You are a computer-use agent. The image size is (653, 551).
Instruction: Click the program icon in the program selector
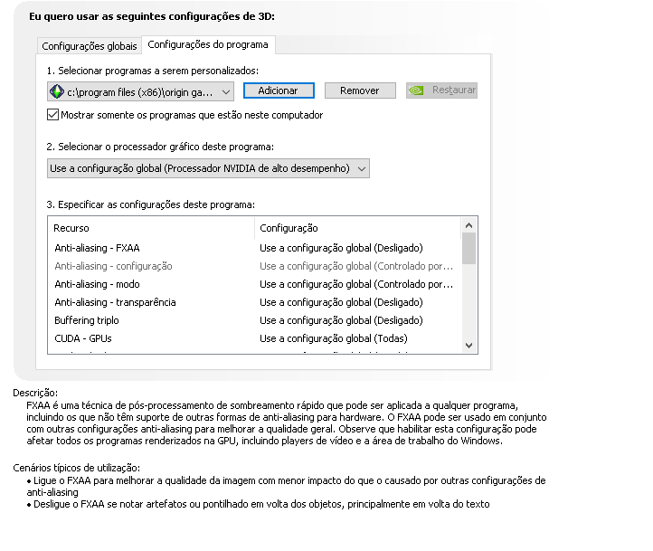point(57,91)
